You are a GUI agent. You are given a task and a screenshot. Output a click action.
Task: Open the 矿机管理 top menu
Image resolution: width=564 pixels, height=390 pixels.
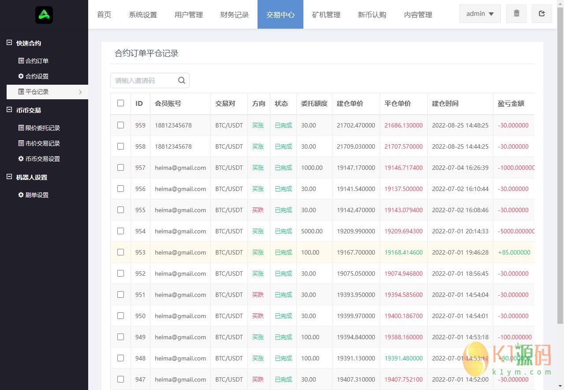[326, 15]
